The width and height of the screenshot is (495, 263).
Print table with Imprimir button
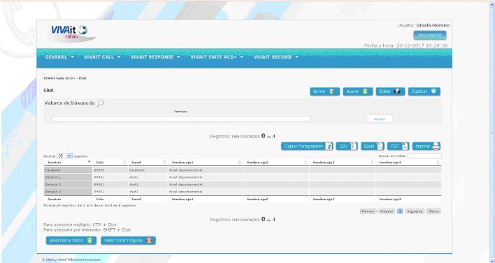(x=426, y=146)
